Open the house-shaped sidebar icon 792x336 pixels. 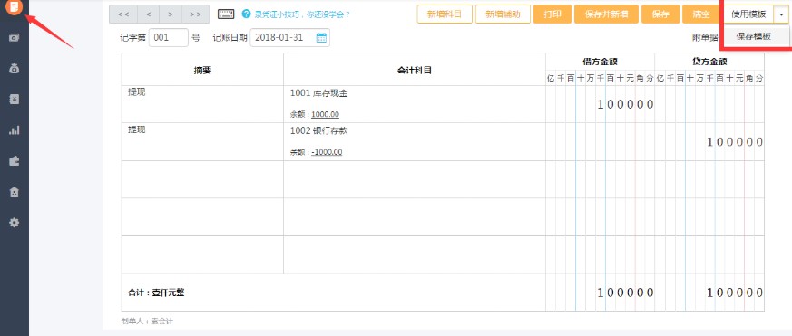click(x=15, y=192)
